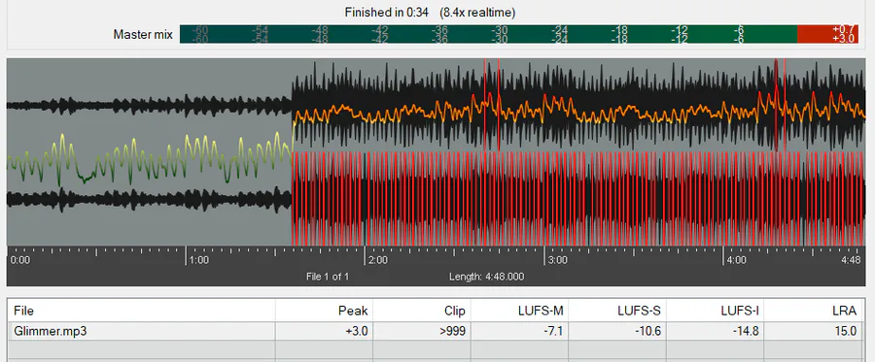Sort by the LUFS-S column header
875x362 pixels.
tap(617, 311)
